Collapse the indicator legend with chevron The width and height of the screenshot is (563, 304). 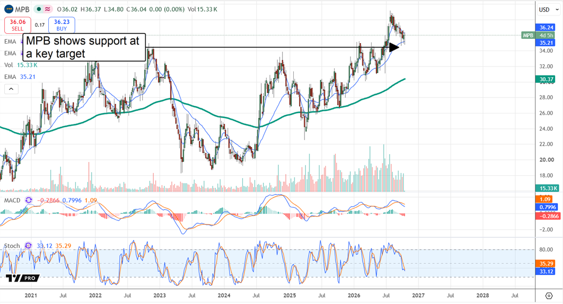tap(11, 89)
